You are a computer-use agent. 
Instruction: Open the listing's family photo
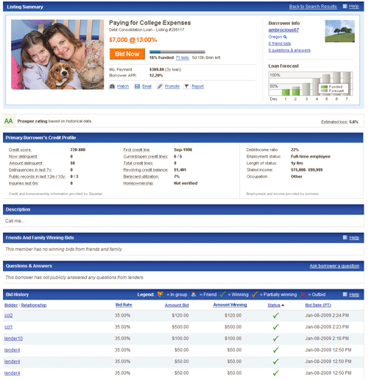coord(57,54)
